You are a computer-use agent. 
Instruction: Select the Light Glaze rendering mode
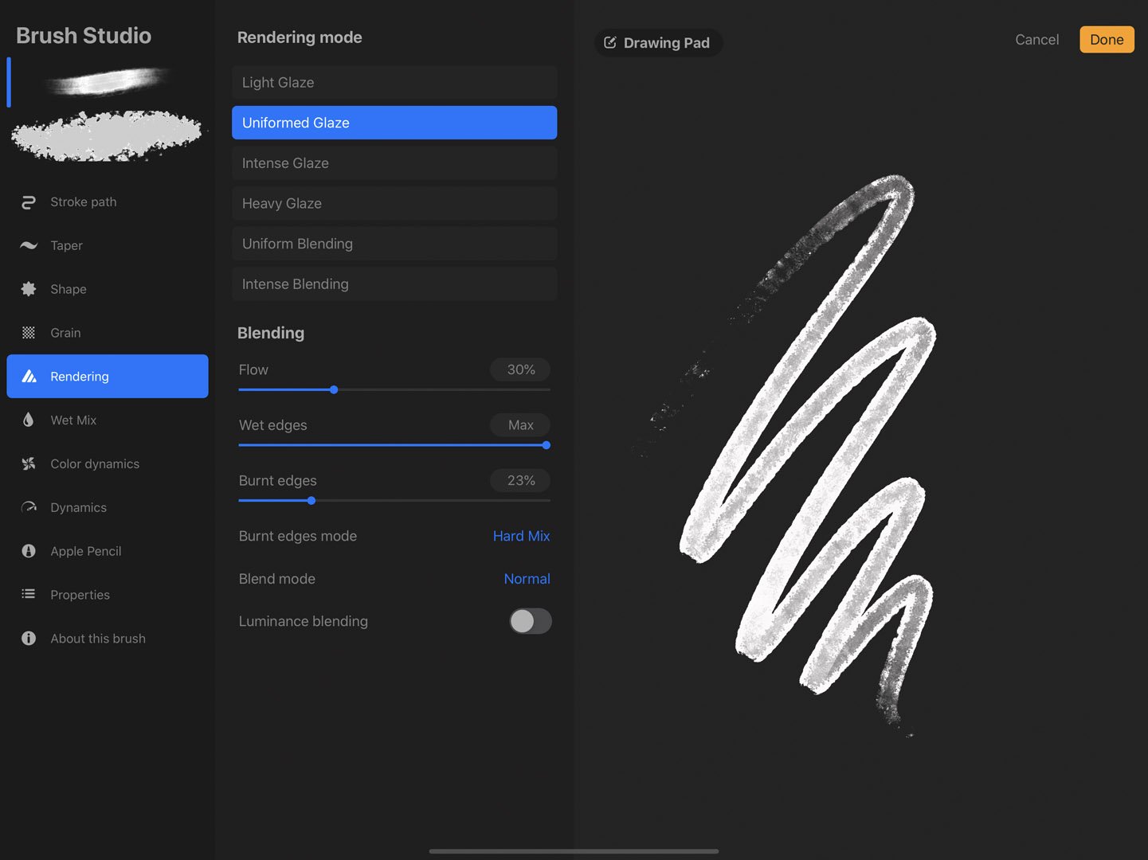tap(394, 82)
